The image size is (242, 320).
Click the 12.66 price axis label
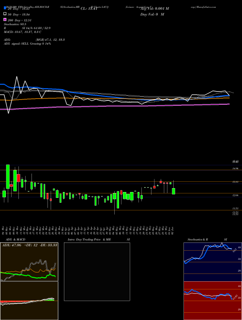235,195
